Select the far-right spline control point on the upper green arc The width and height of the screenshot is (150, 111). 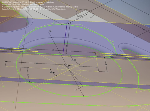(113, 42)
